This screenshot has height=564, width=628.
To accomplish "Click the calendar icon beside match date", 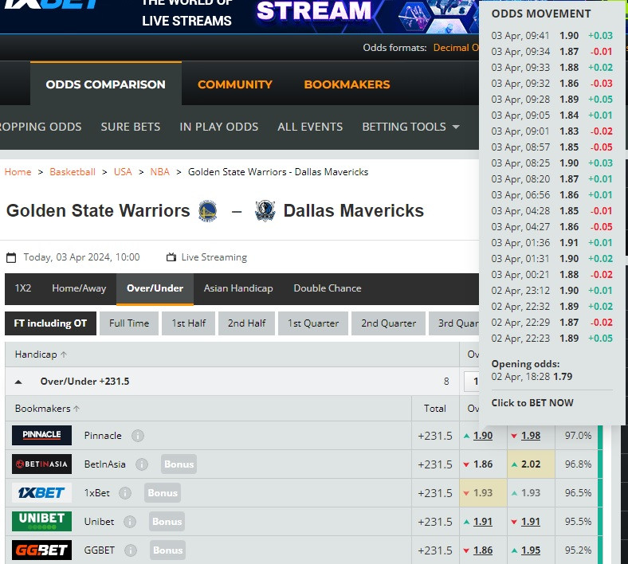I will (11, 257).
